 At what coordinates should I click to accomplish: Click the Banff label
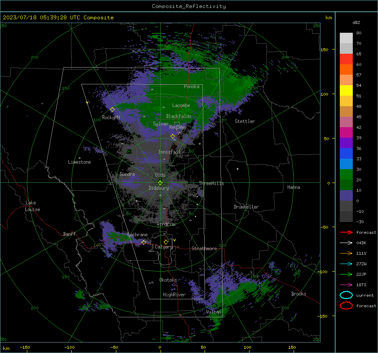[69, 234]
